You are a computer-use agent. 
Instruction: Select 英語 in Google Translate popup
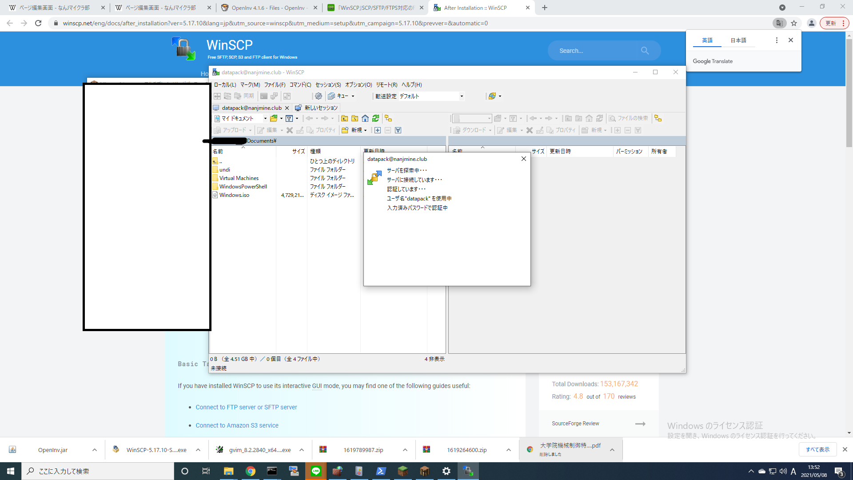point(707,40)
